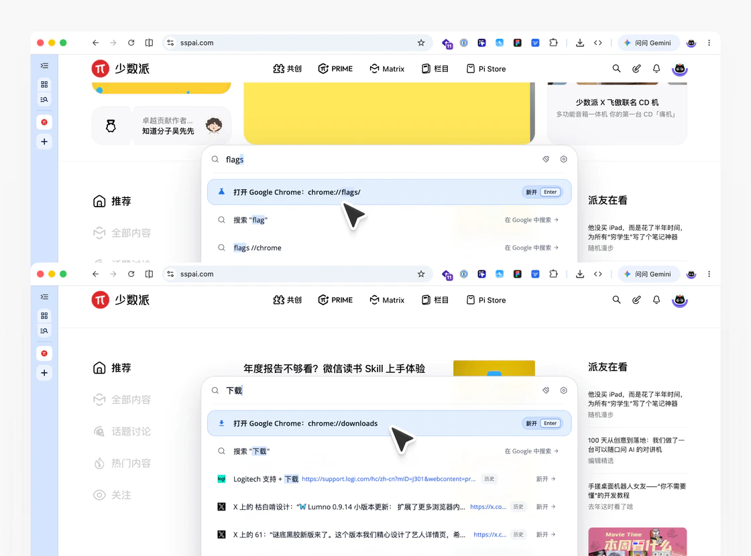751x556 pixels.
Task: Open Lumno 0.9.14 小版本更新 history result
Action: (x=390, y=506)
